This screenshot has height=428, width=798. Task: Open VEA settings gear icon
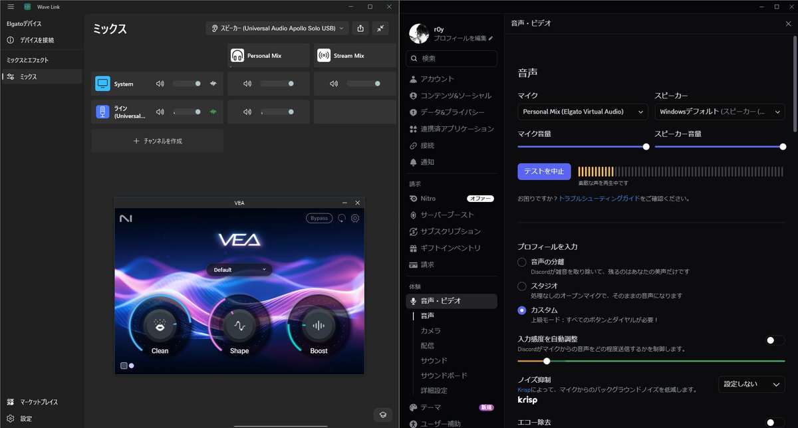click(x=355, y=218)
